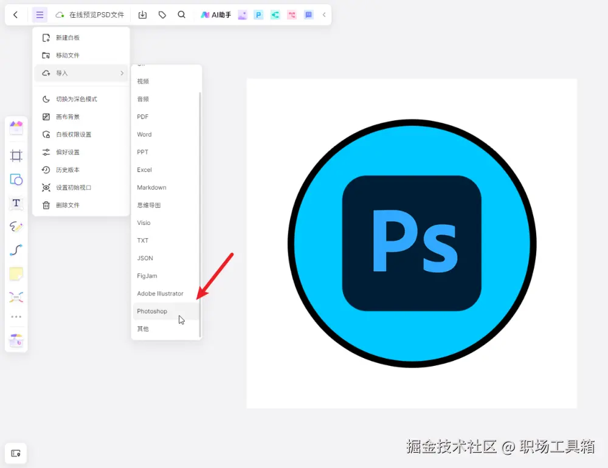The height and width of the screenshot is (468, 608).
Task: Import a Photoshop file
Action: (165, 311)
